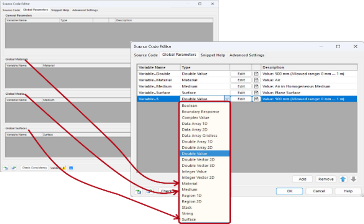Screen dimensions: 364x224
Task: Open Snippet Help tab in front window
Action: (x=213, y=55)
